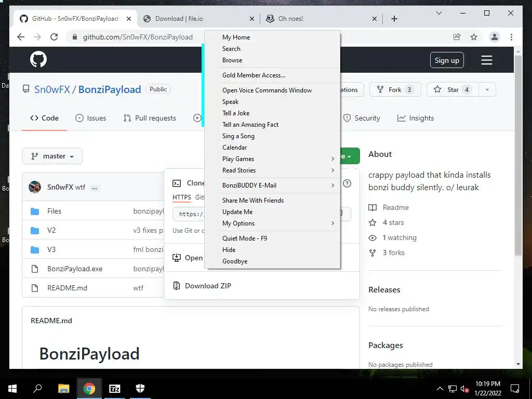532x399 pixels.
Task: Switch to the Pull requests tab
Action: click(x=150, y=118)
